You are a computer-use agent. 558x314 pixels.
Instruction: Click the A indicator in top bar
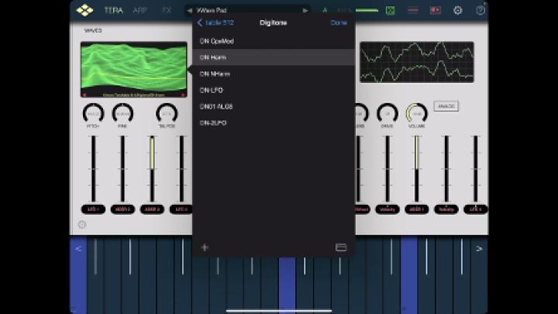[x=325, y=10]
